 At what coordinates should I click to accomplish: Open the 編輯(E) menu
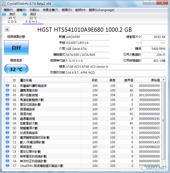pos(21,10)
